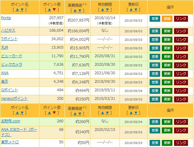
Task: Open the 楽天 point link
Action: [5, 82]
